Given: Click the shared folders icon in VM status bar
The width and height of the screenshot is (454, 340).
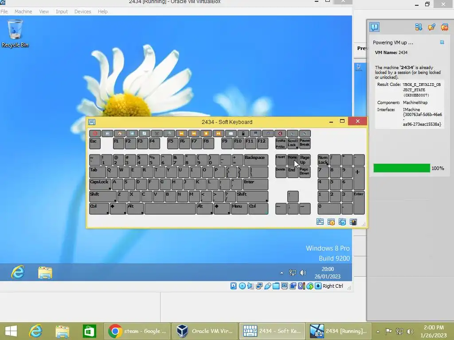Looking at the screenshot, I should (276, 286).
